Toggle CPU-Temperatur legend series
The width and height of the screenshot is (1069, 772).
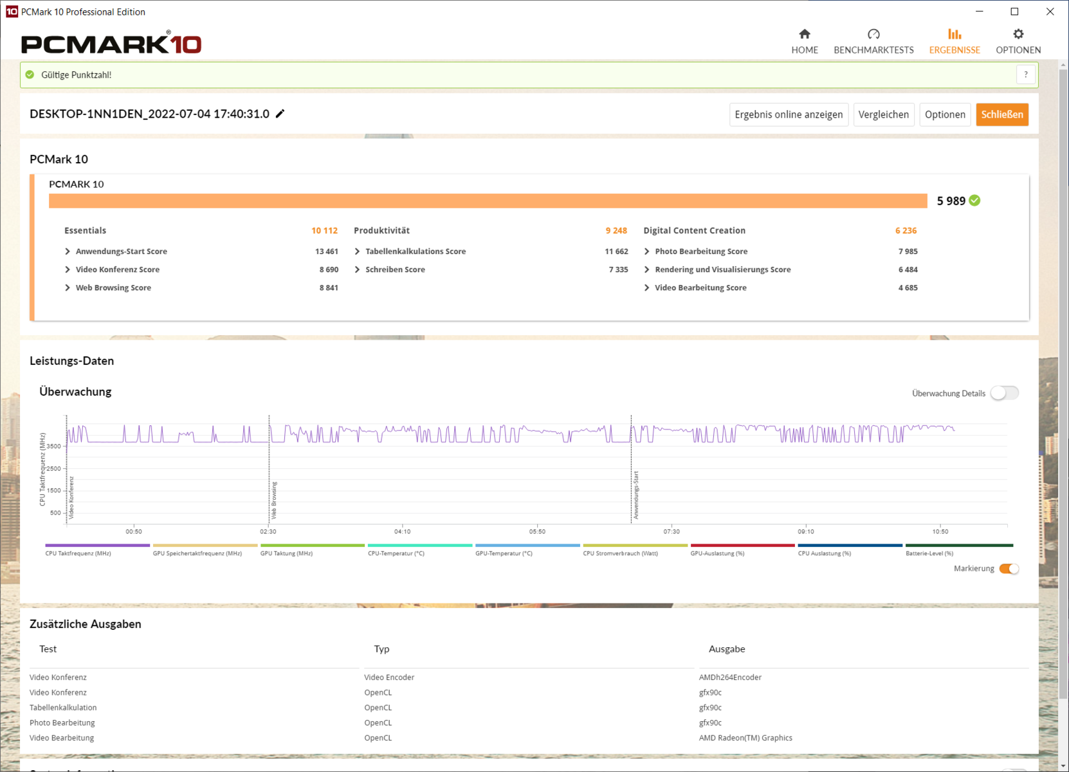pyautogui.click(x=419, y=550)
